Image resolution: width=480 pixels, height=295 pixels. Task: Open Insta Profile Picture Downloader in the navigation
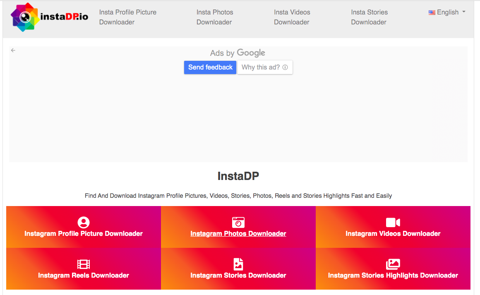click(x=127, y=17)
